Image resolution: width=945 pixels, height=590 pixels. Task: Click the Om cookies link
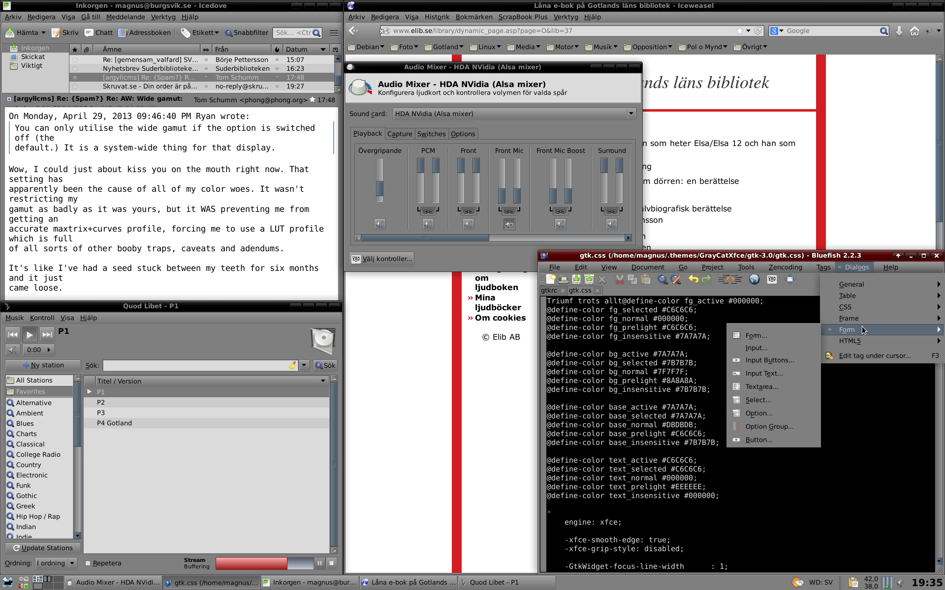pos(500,318)
